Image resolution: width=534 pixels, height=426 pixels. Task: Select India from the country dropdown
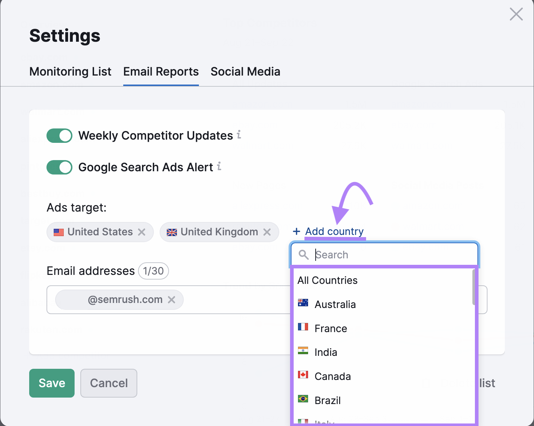coord(325,352)
